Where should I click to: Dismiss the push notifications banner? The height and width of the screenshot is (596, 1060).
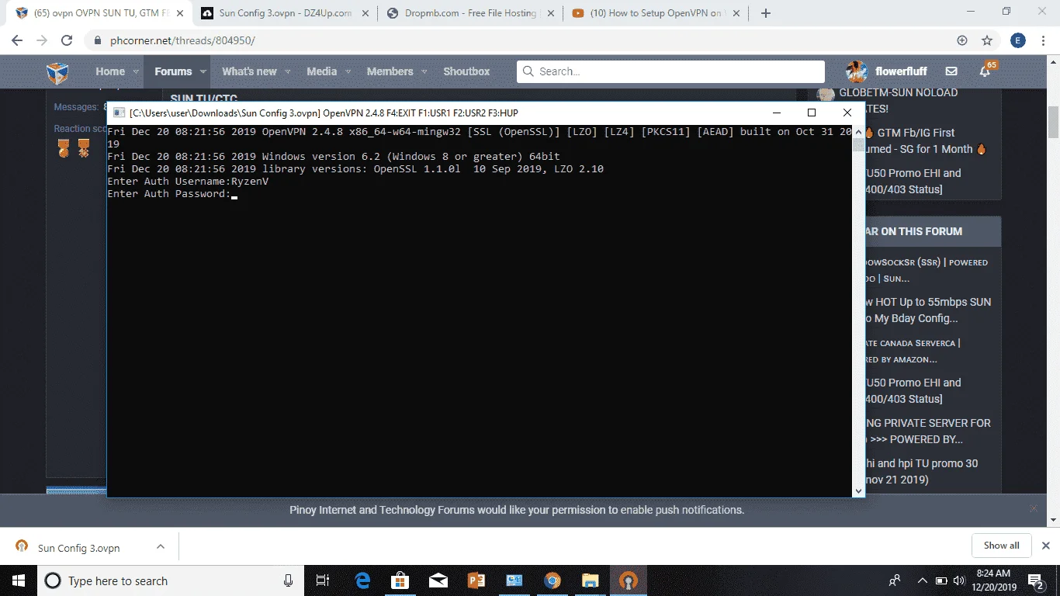[1033, 508]
